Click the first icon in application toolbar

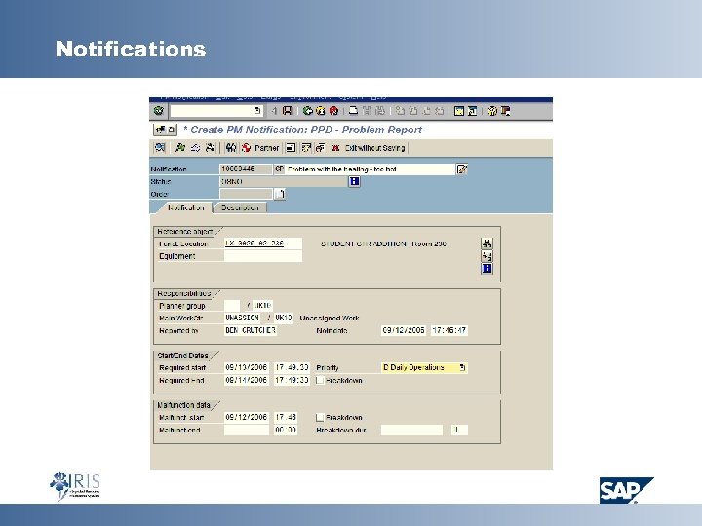click(x=160, y=148)
